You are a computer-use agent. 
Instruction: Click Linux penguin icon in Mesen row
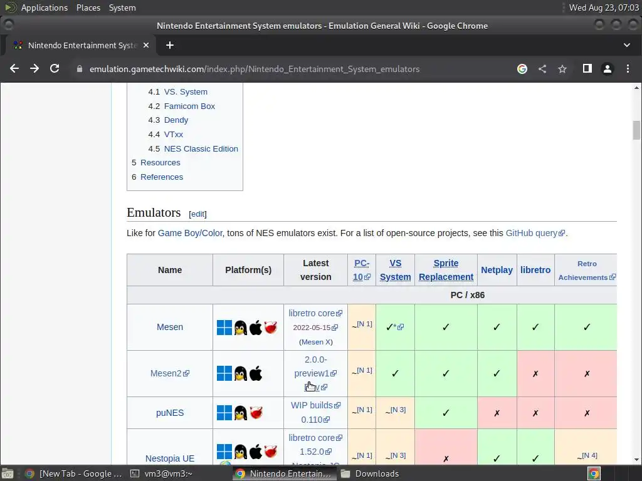(x=240, y=327)
